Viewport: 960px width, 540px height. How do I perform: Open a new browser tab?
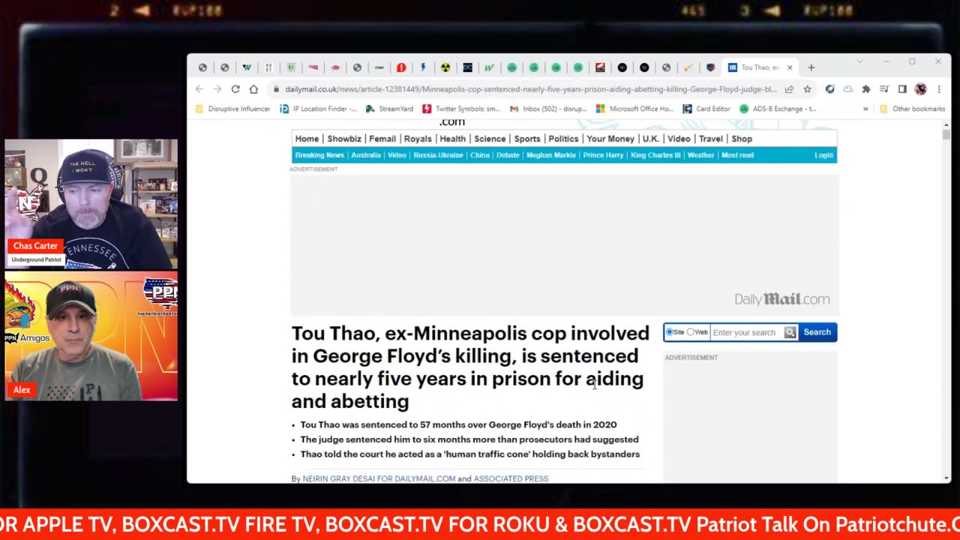811,67
